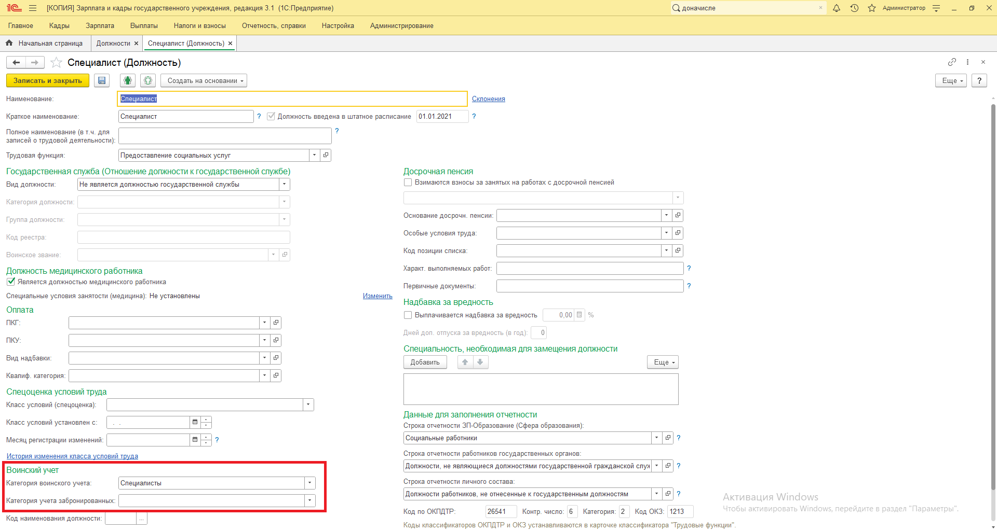The height and width of the screenshot is (531, 997).
Task: Open calendar for Класс условий установлен с
Action: coord(195,422)
